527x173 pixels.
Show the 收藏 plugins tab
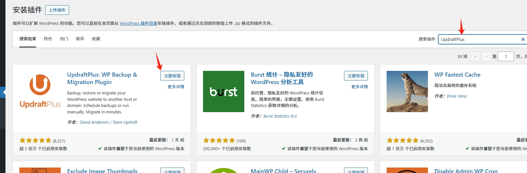(x=96, y=39)
